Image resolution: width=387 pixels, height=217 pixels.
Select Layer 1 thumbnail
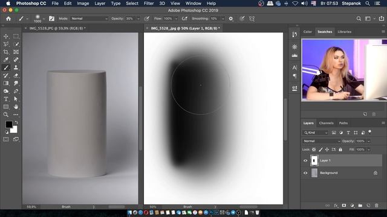(314, 161)
